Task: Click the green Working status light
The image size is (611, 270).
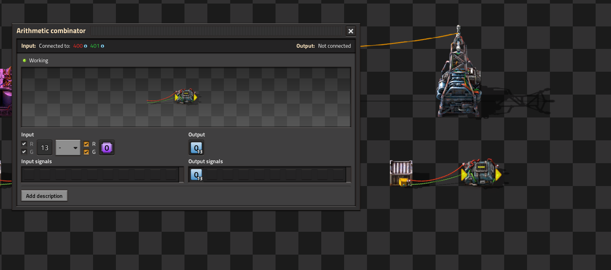Action: point(24,60)
